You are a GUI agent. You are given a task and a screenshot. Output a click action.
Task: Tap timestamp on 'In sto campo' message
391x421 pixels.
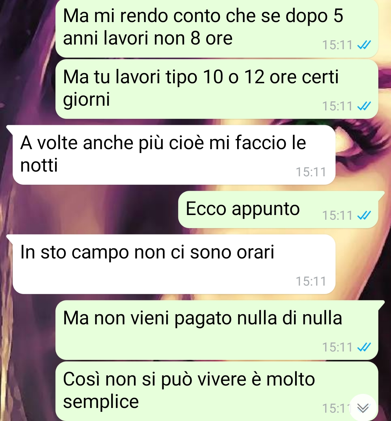click(x=311, y=281)
